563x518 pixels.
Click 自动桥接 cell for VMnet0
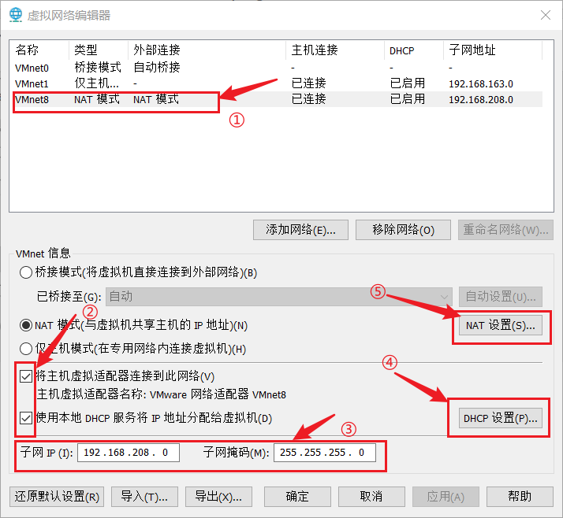(x=157, y=68)
